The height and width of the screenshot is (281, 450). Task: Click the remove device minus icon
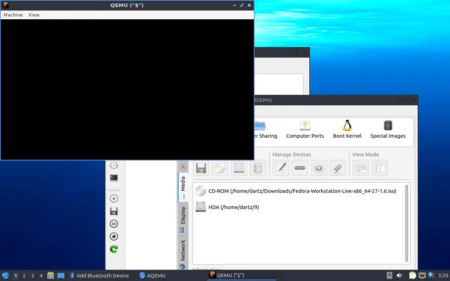(x=300, y=168)
